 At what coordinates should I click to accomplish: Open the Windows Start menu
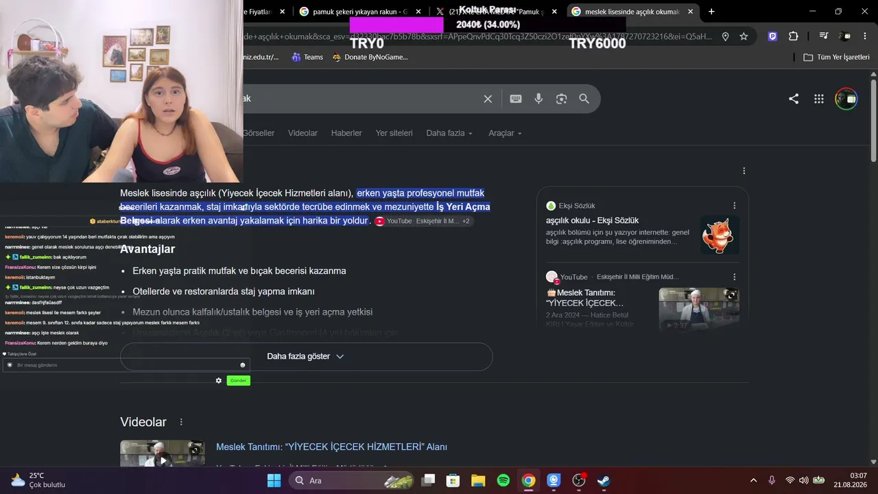pos(274,480)
